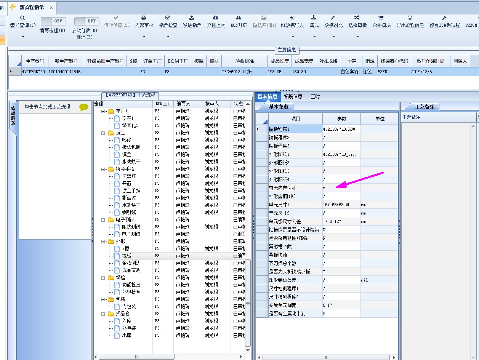
Task: Switch to the 基本信息 tab
Action: coord(267,96)
